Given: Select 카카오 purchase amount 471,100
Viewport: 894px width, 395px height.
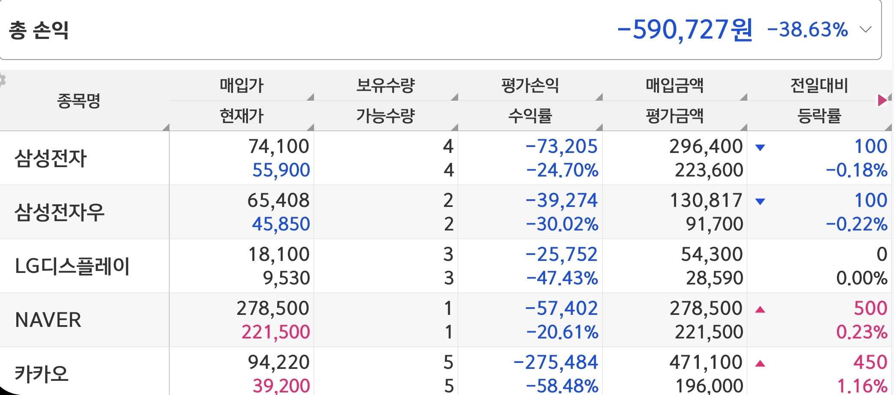Looking at the screenshot, I should pyautogui.click(x=706, y=362).
